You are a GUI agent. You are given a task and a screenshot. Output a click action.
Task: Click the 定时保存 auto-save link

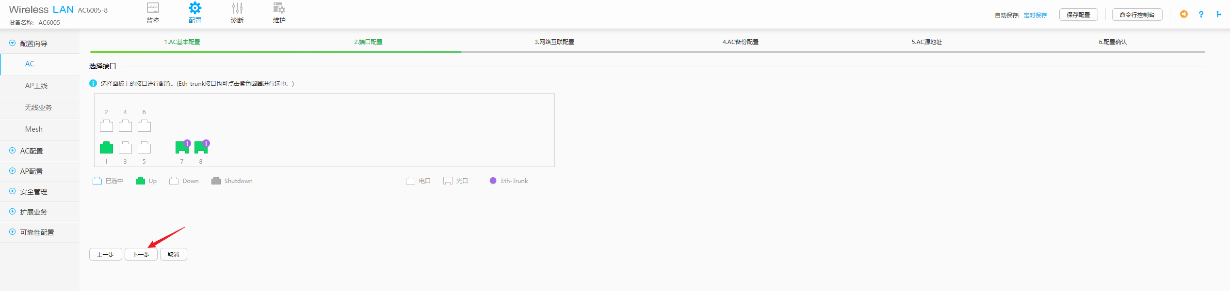click(x=1035, y=15)
